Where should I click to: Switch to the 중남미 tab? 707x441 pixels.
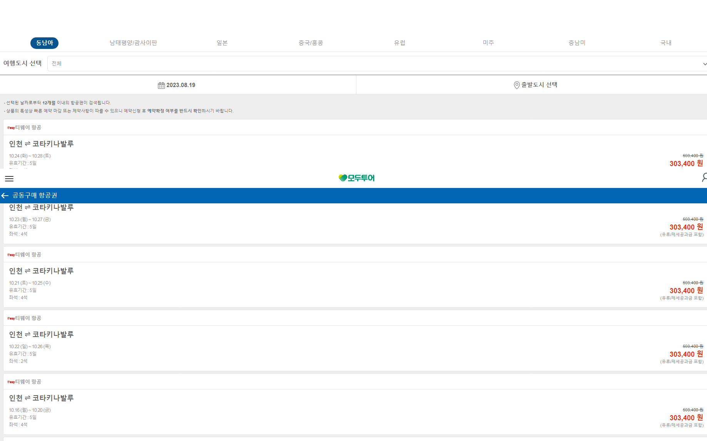pyautogui.click(x=577, y=43)
